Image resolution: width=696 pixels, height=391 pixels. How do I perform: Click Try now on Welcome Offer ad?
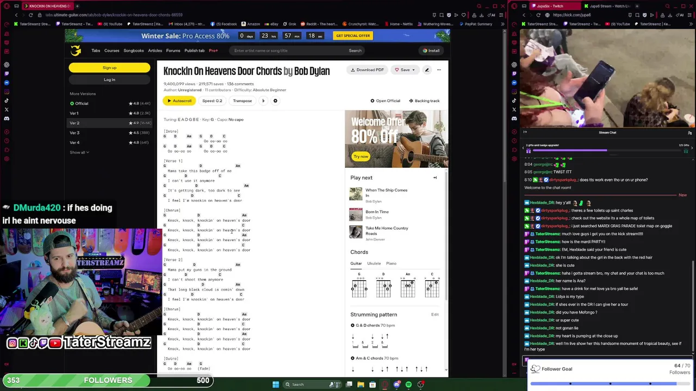point(361,156)
